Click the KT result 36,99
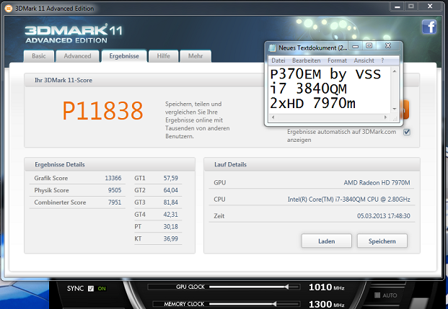This screenshot has height=309, width=448. 170,238
